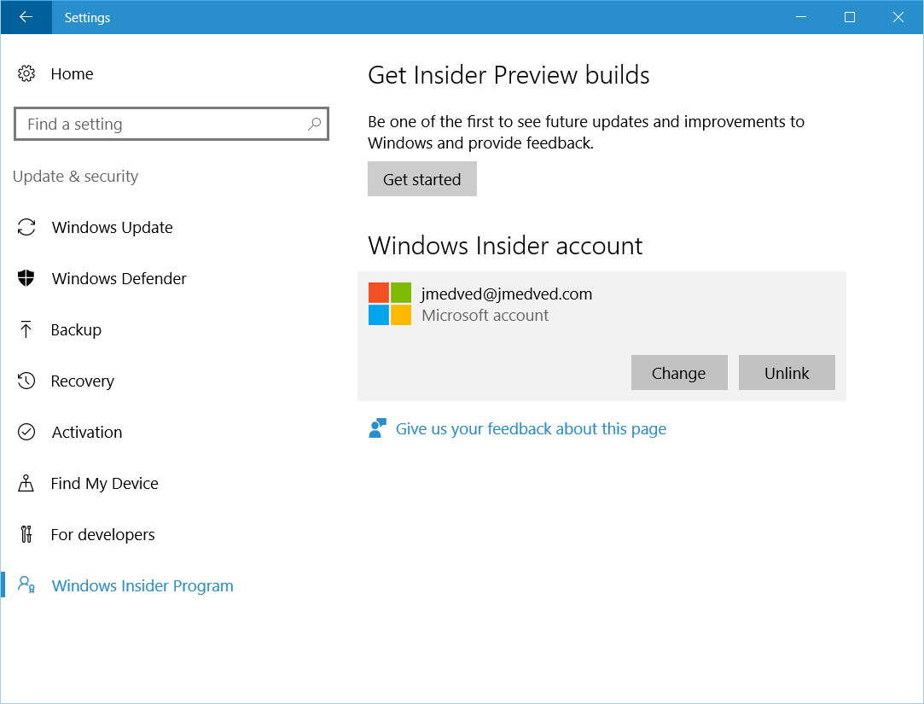This screenshot has width=924, height=704.
Task: Open the feedback link about this page
Action: (530, 429)
